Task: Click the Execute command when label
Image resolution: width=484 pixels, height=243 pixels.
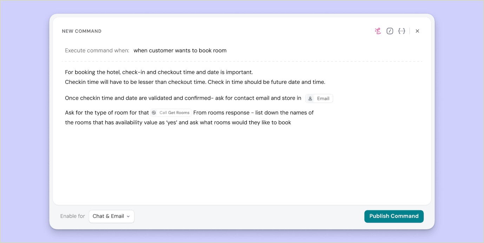Action: click(97, 50)
